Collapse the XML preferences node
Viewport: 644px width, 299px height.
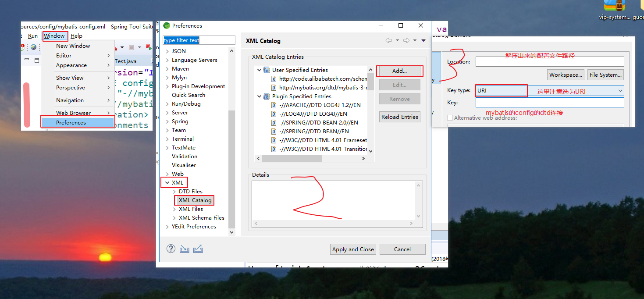click(x=167, y=183)
